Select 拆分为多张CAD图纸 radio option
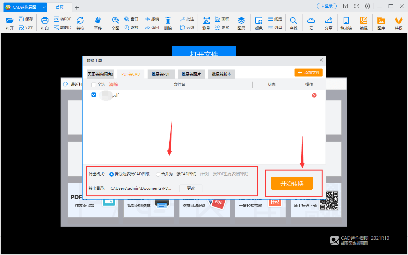Screen dimensions: 408x255 coord(112,174)
